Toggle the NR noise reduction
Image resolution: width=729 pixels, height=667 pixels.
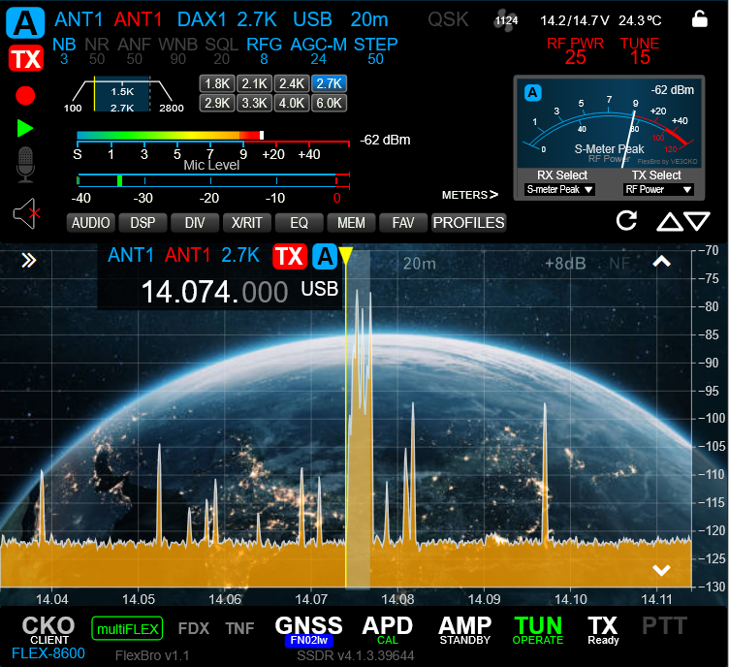(97, 50)
